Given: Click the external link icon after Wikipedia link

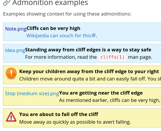Looking at the screenshot, I should coord(94,35).
